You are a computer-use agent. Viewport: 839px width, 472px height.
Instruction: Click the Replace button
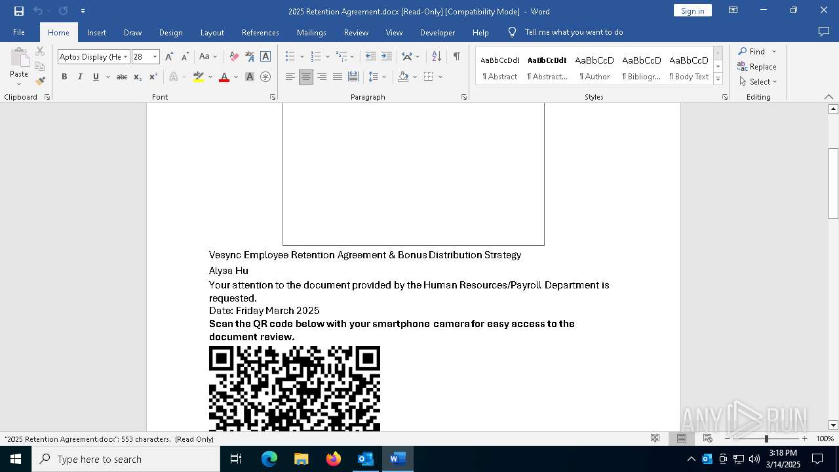(757, 66)
